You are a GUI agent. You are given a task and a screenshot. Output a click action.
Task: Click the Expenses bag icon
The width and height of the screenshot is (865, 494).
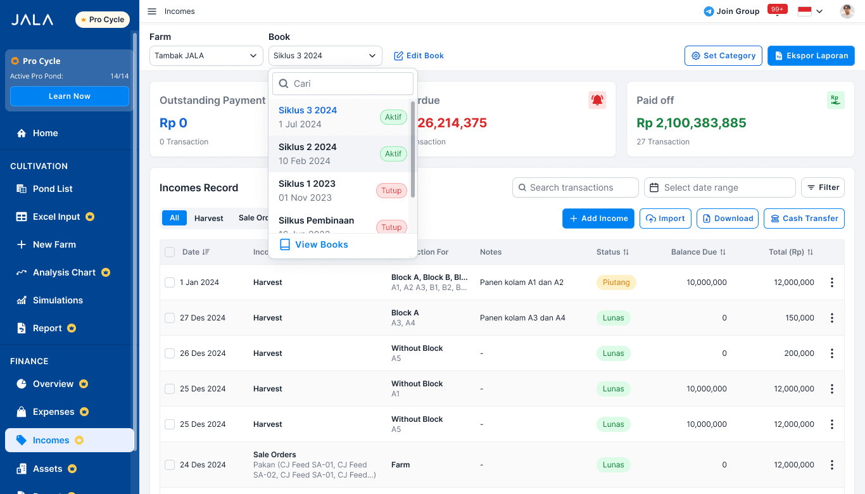(x=22, y=412)
